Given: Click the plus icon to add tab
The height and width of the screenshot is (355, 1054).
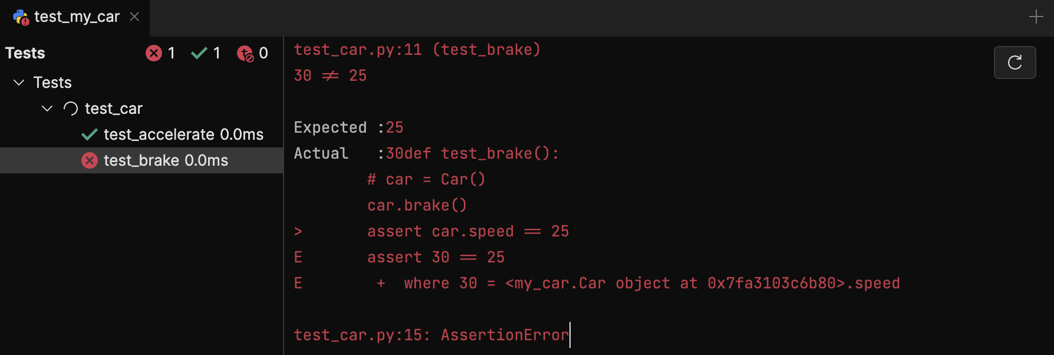Looking at the screenshot, I should point(1036,17).
